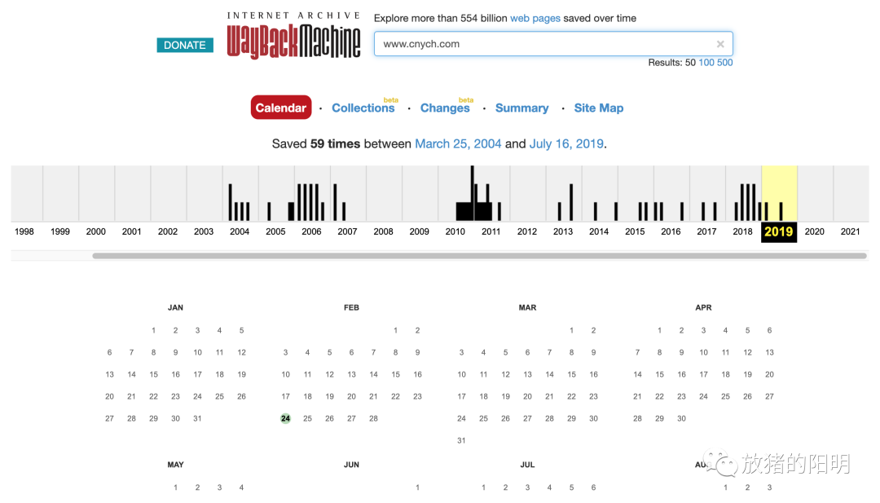This screenshot has height=503, width=880.
Task: Select year 2014 on the timeline
Action: 599,232
